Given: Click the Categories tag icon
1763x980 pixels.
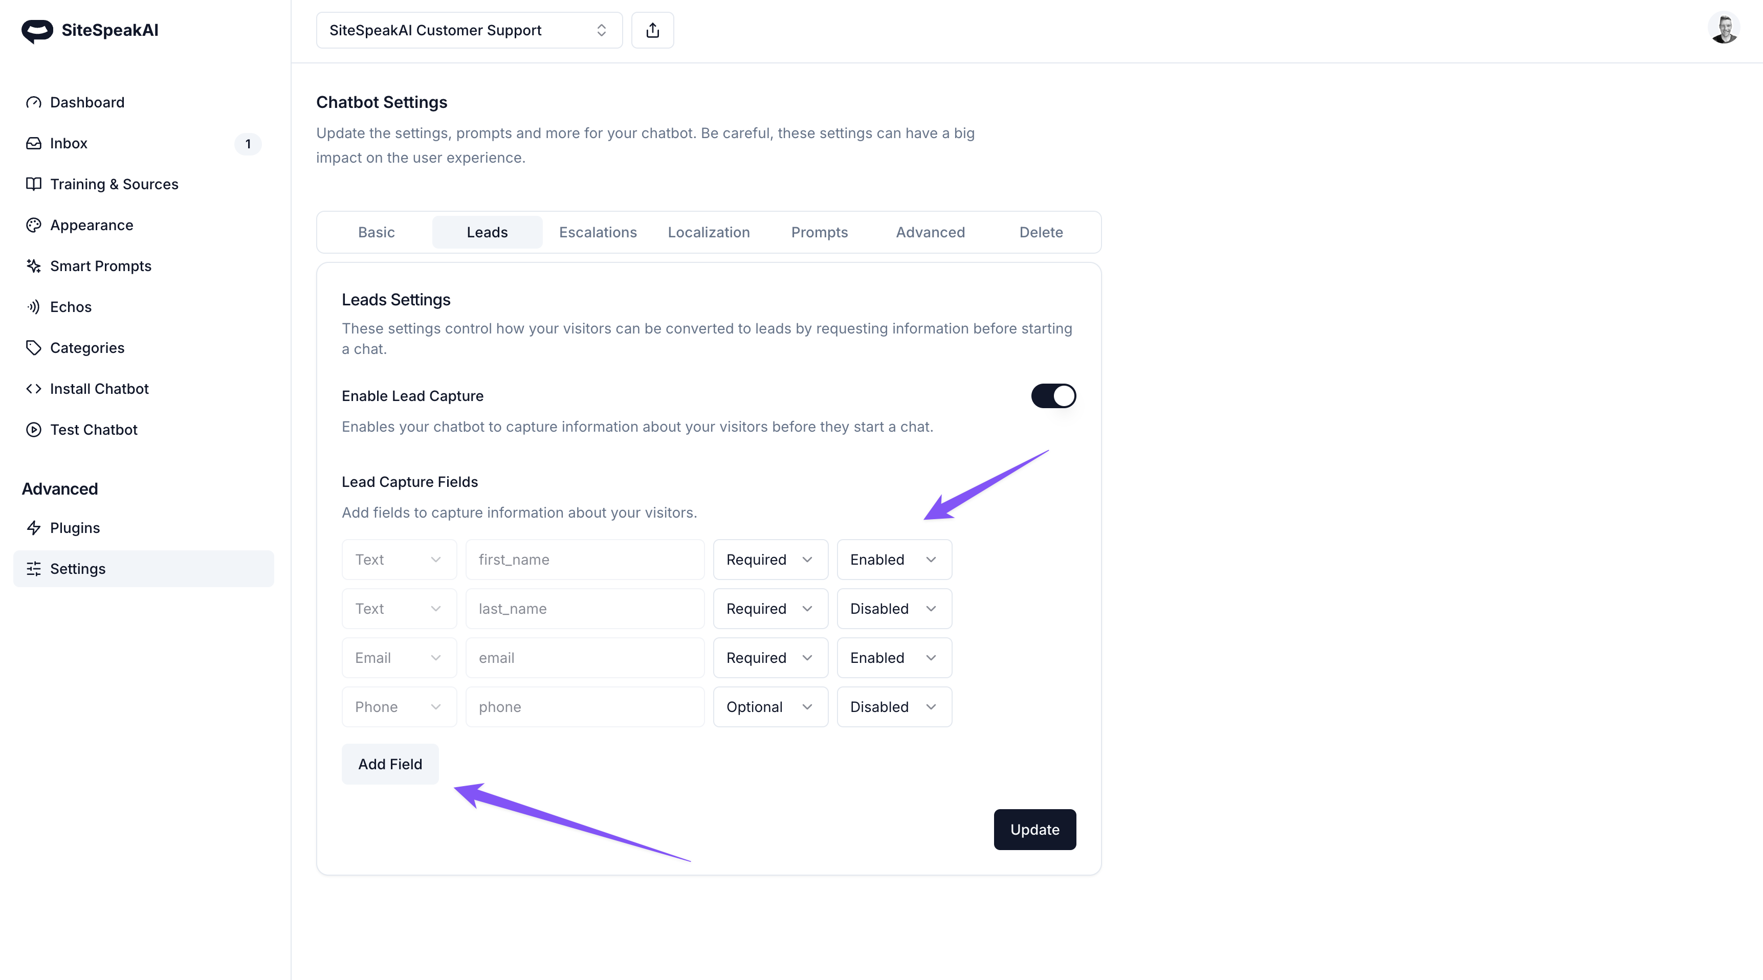Looking at the screenshot, I should (34, 348).
